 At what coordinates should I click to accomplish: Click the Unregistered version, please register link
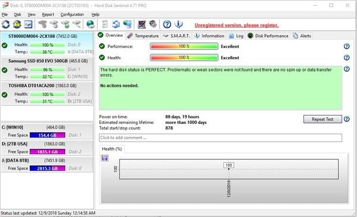click(237, 25)
